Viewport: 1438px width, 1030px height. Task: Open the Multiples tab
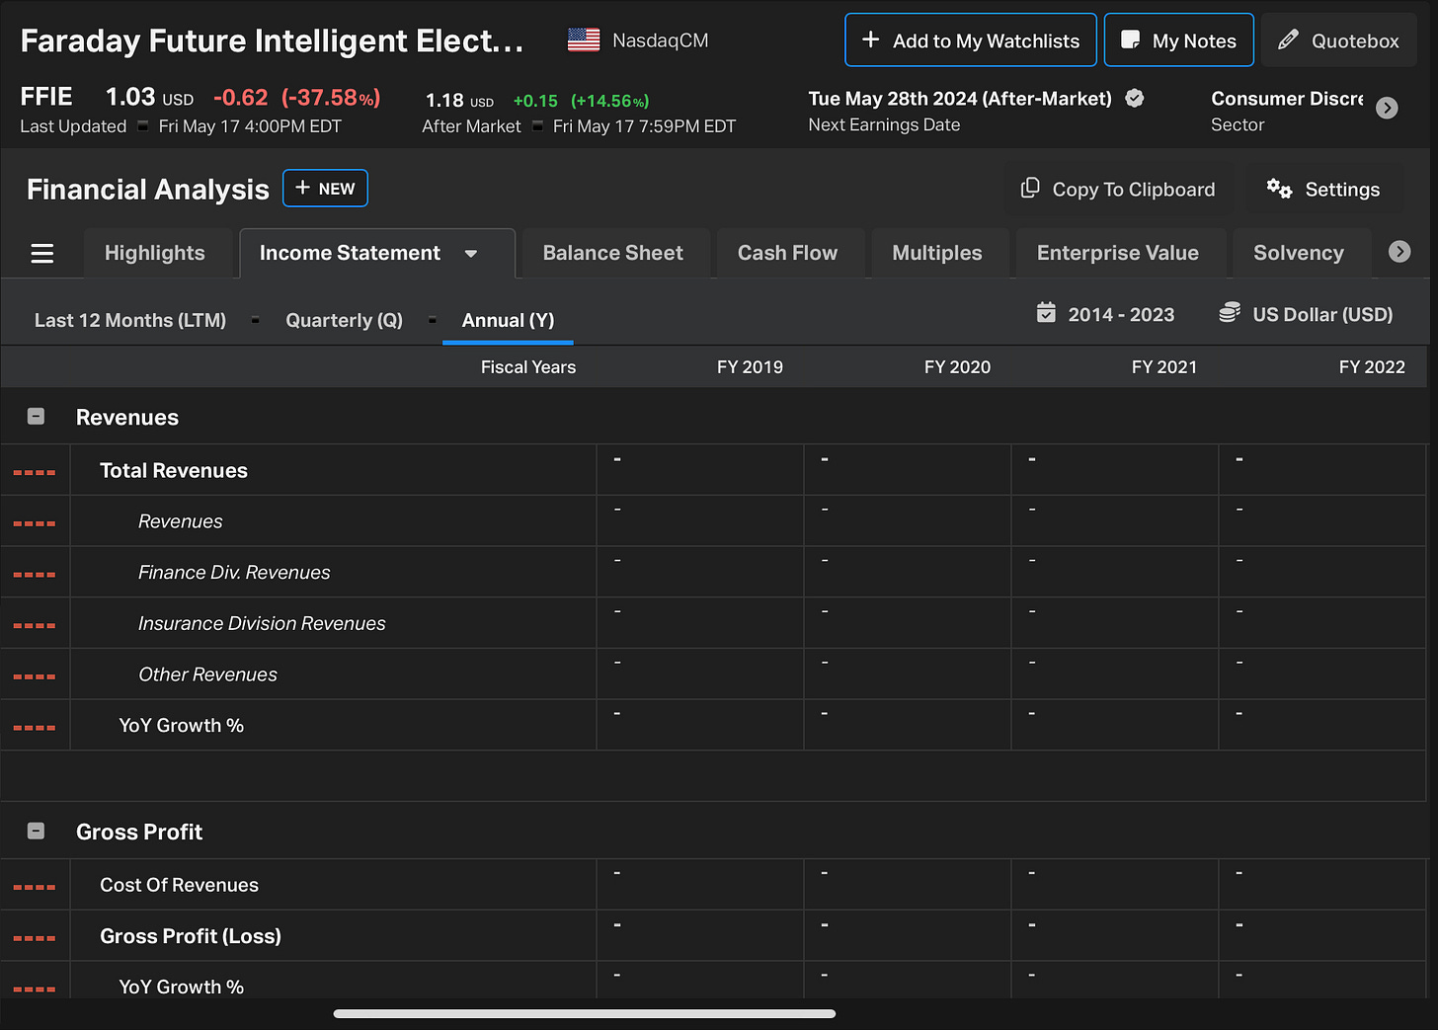click(937, 253)
